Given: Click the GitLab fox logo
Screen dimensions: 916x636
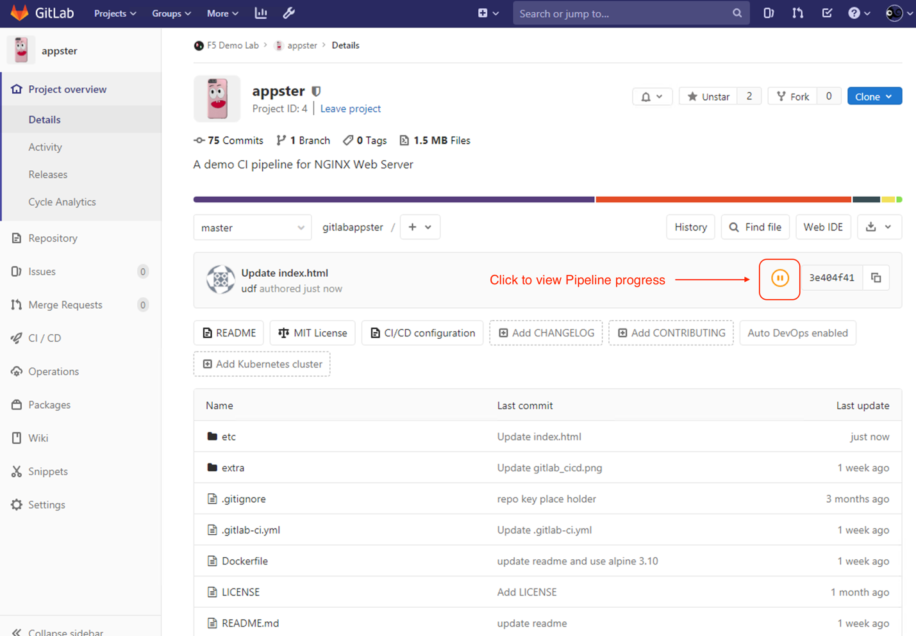Looking at the screenshot, I should [x=20, y=13].
